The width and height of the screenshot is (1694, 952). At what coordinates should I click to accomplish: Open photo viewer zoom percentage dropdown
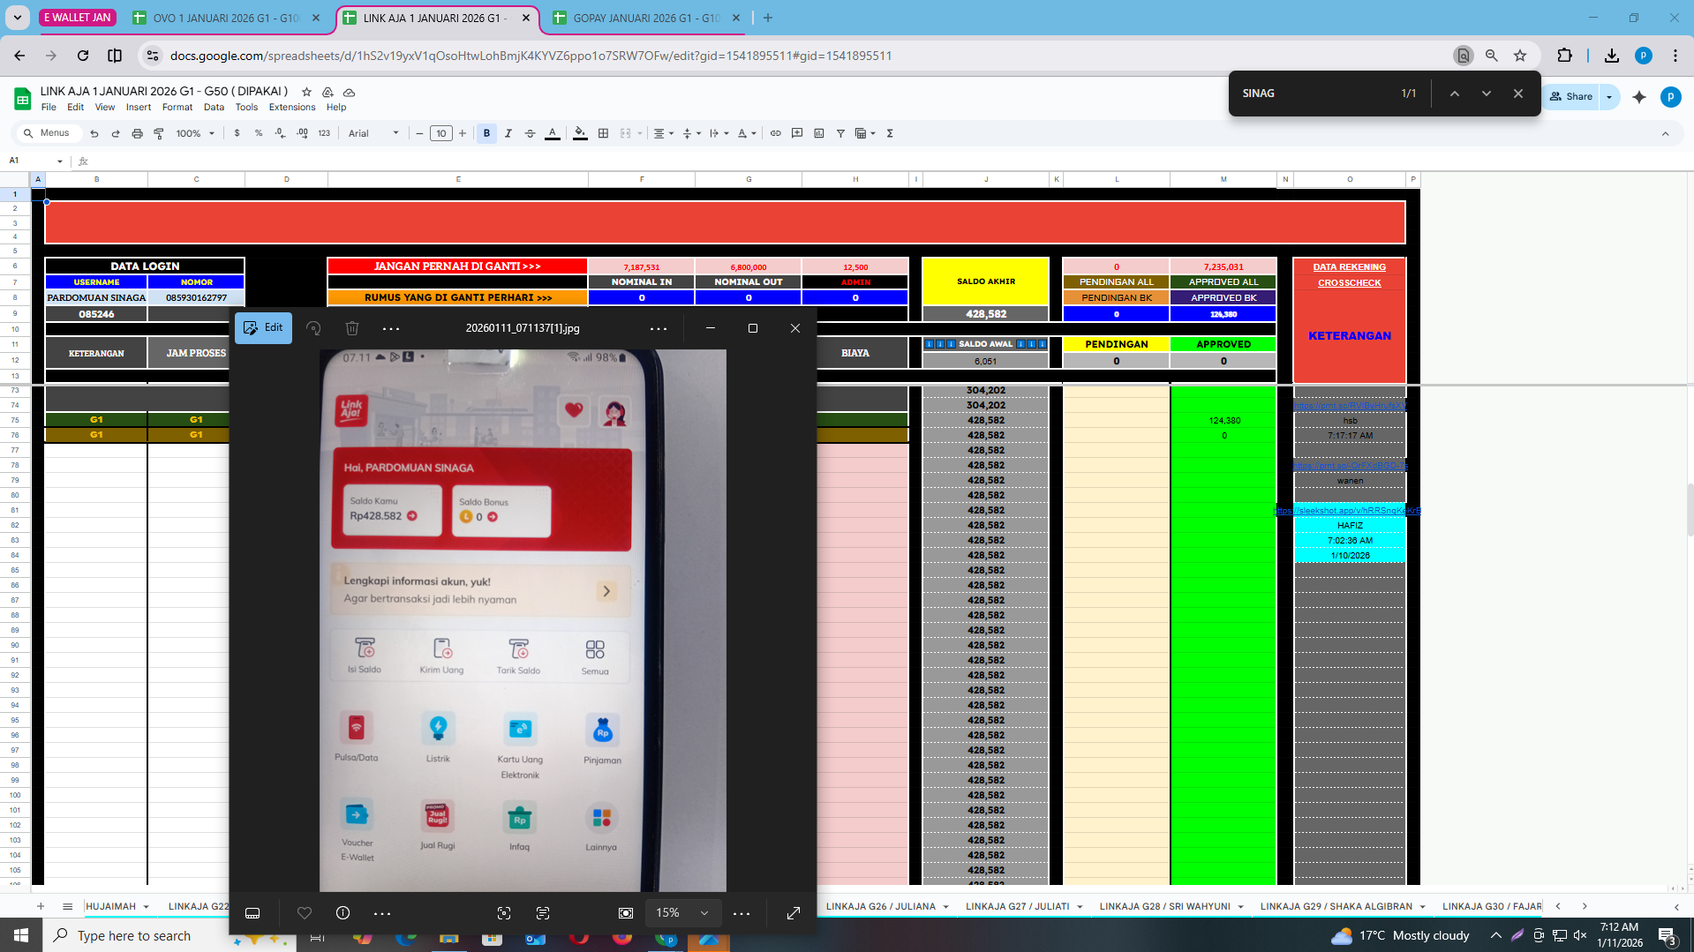pyautogui.click(x=682, y=913)
